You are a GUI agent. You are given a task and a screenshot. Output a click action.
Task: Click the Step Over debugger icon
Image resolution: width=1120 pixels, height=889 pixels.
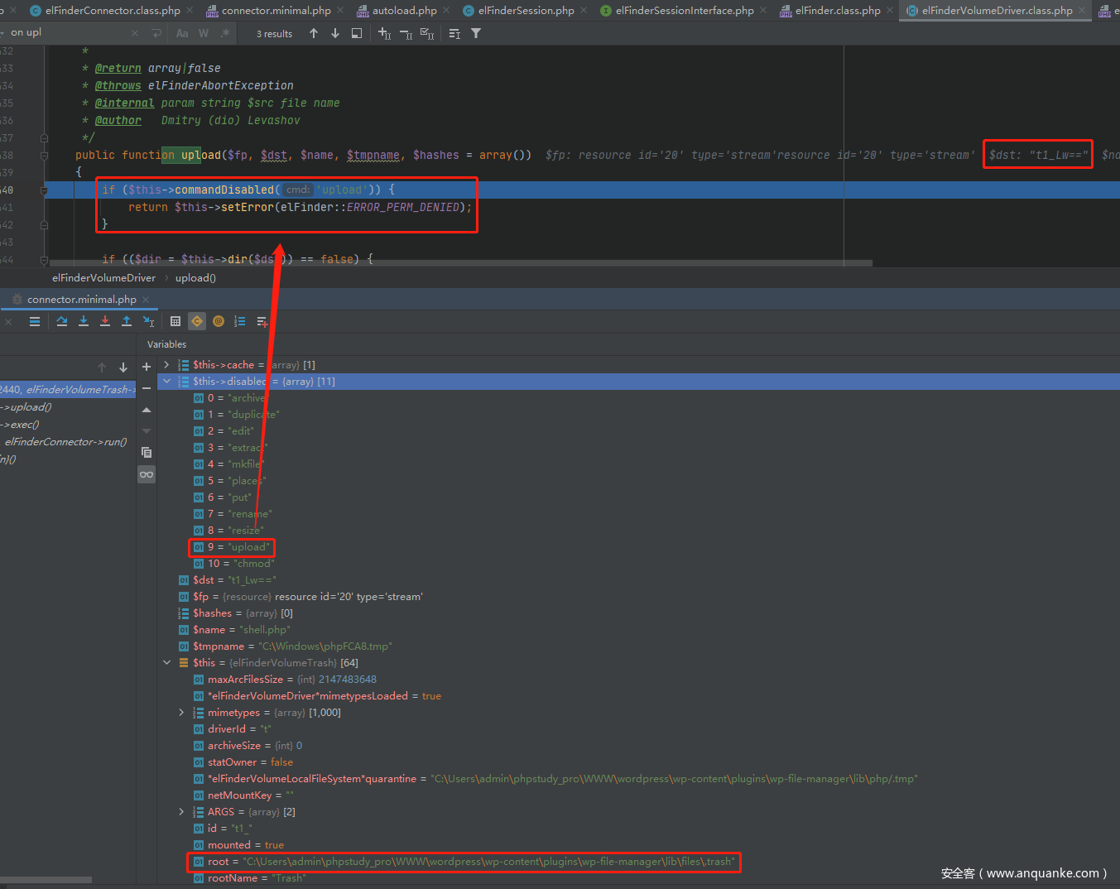coord(62,321)
